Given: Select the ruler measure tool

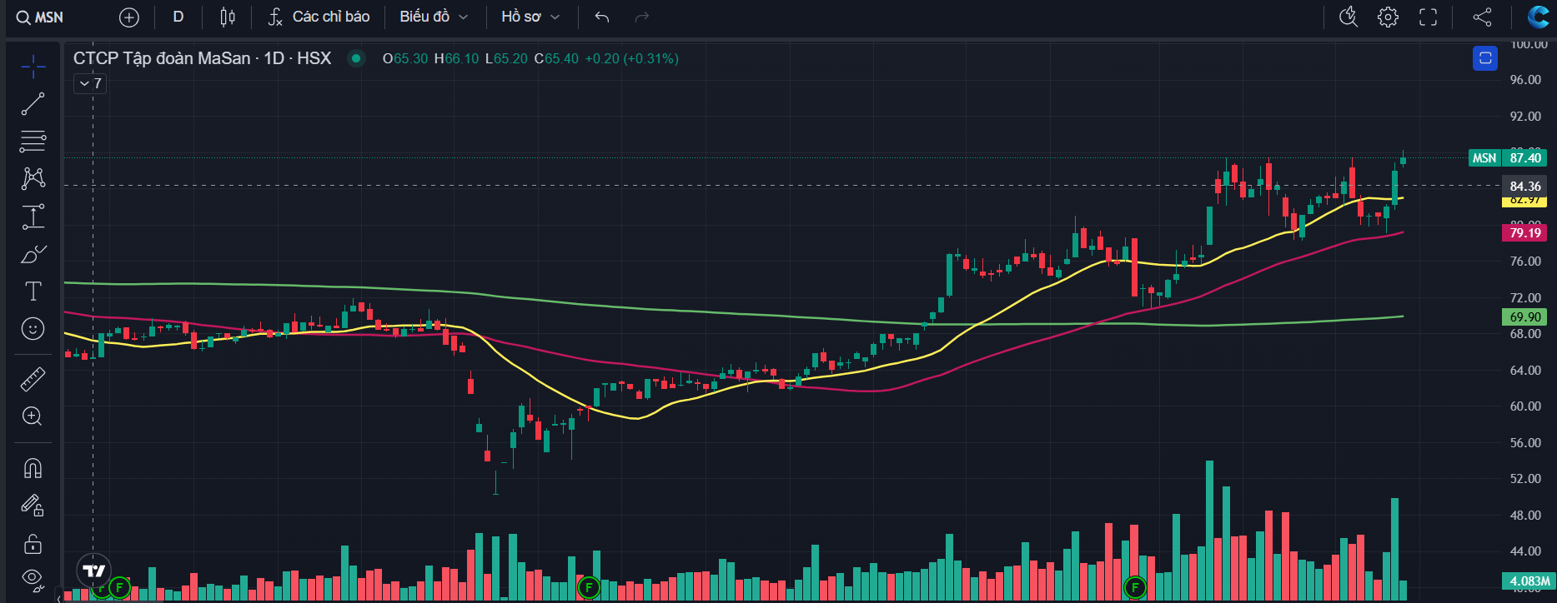Looking at the screenshot, I should tap(33, 380).
